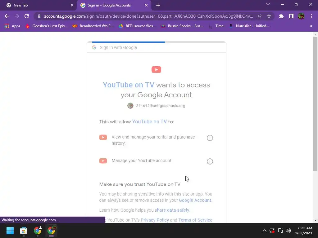Open a new tab with the plus button
318x238 pixels.
[x=158, y=5]
